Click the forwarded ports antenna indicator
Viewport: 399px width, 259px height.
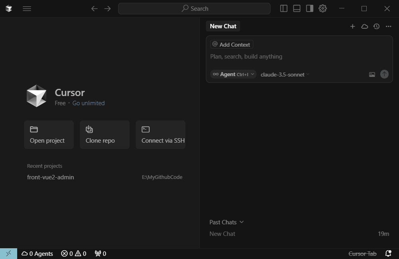[x=101, y=254]
